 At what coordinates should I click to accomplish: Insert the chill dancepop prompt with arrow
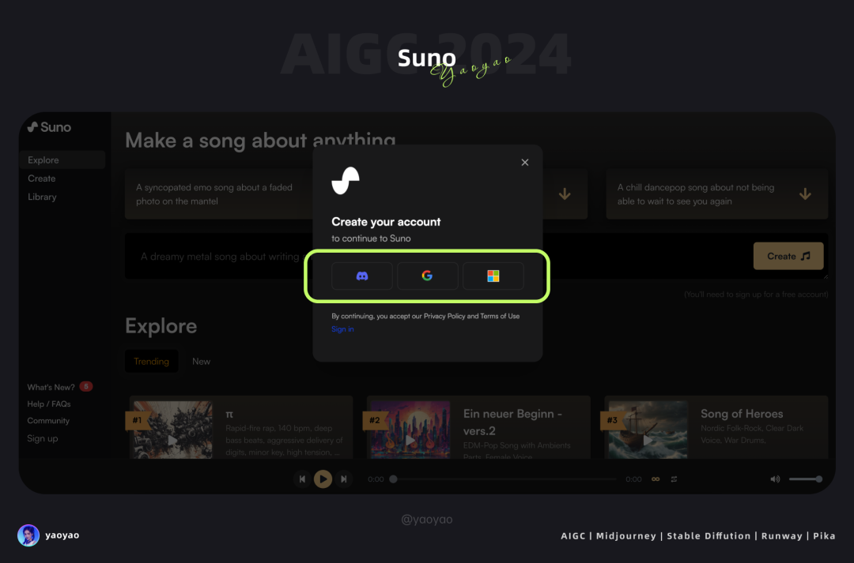pyautogui.click(x=805, y=193)
